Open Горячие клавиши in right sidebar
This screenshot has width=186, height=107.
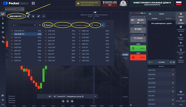(x=181, y=59)
